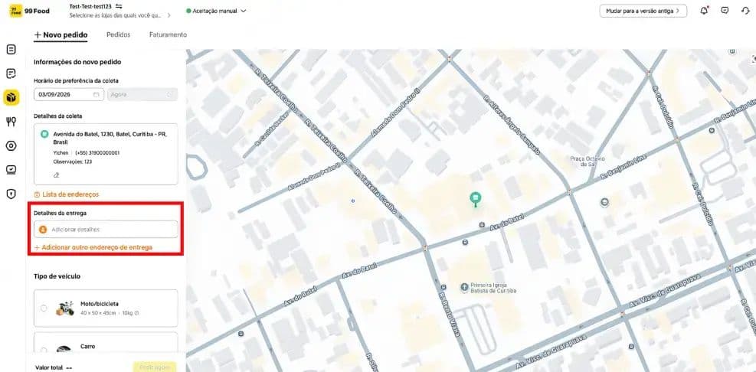Select the yellow delivery package sidebar icon
The height and width of the screenshot is (372, 756).
(x=11, y=97)
